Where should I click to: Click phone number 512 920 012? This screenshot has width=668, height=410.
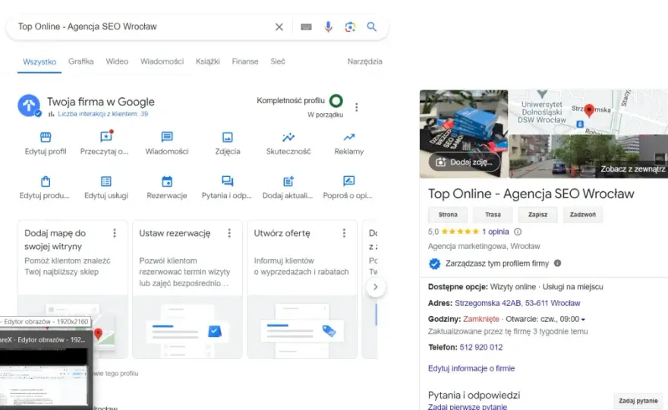[x=481, y=347]
